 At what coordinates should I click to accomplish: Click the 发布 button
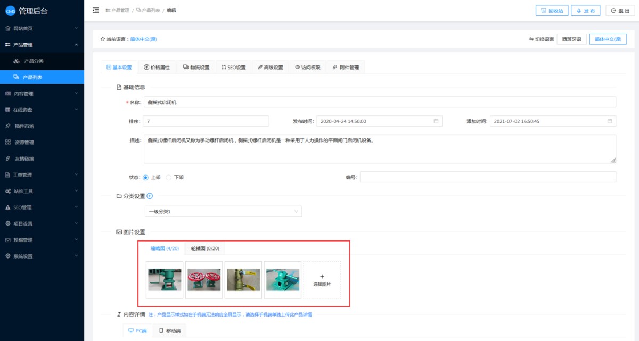586,11
